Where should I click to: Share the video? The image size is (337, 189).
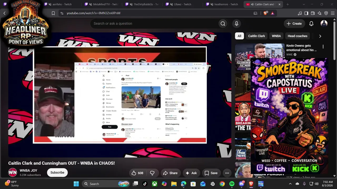tap(170, 173)
